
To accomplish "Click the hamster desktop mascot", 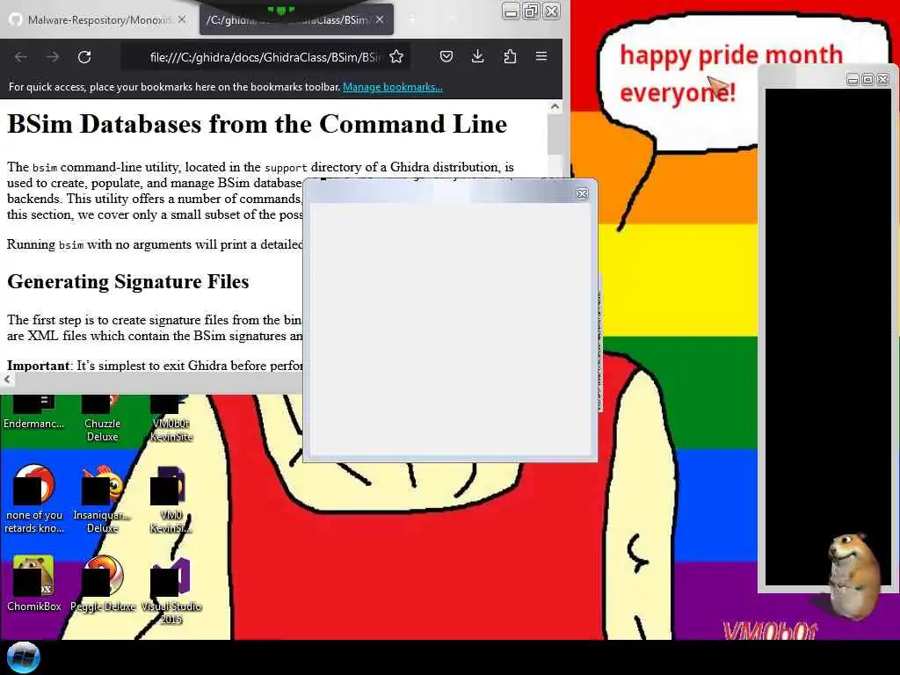I will (853, 575).
